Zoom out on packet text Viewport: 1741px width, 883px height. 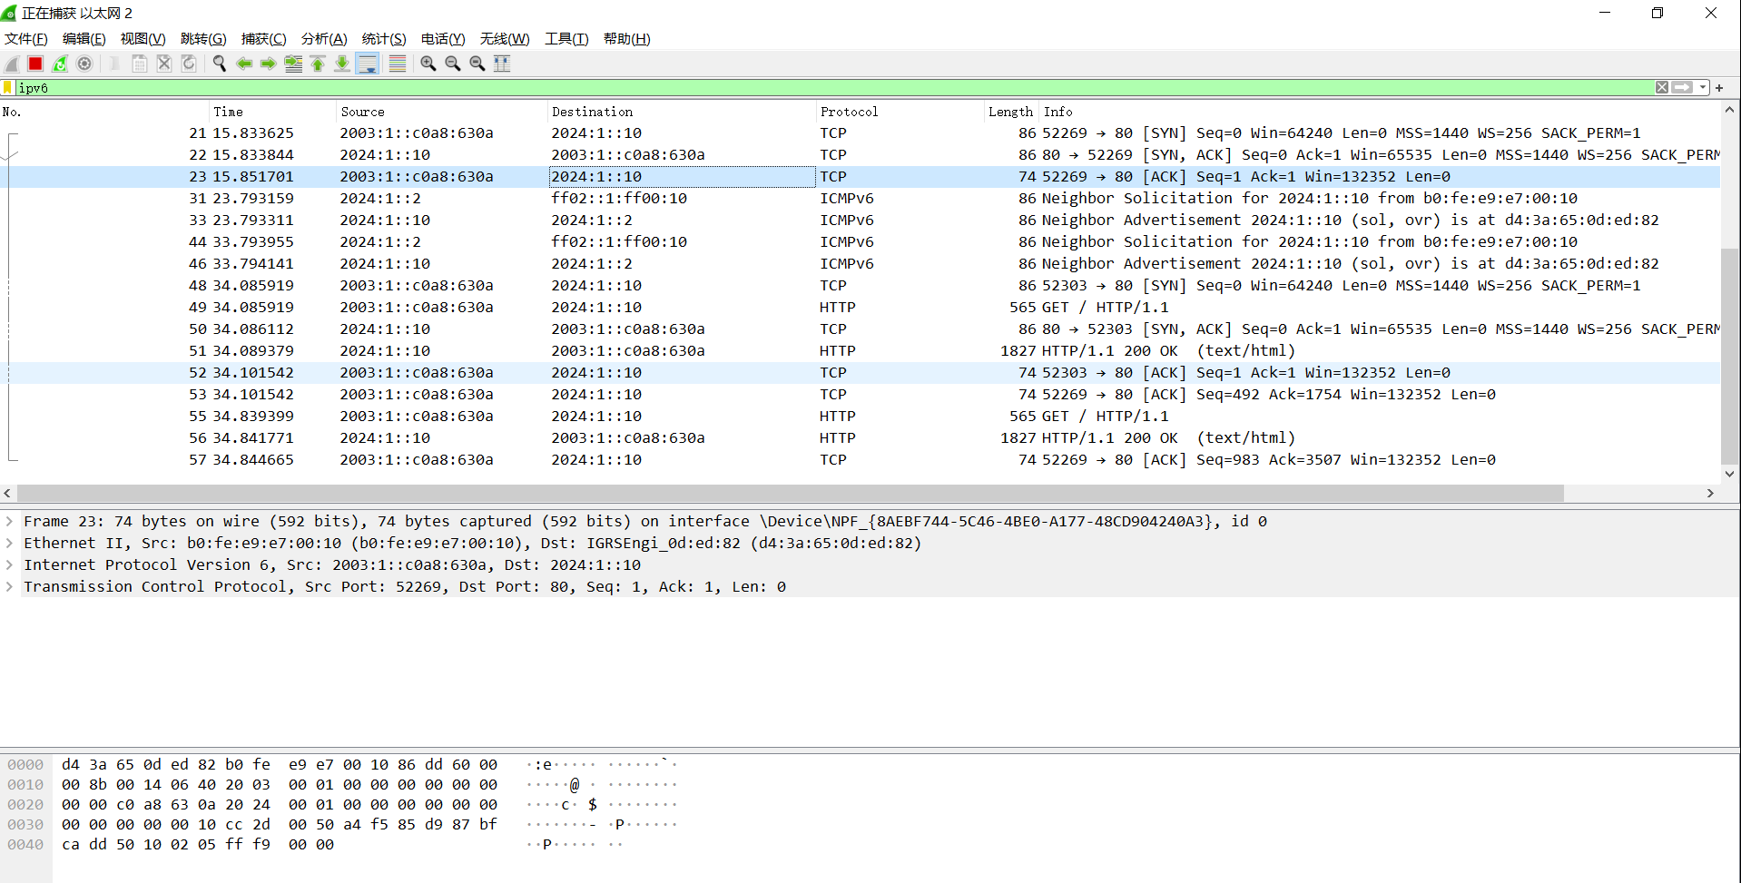pyautogui.click(x=453, y=64)
